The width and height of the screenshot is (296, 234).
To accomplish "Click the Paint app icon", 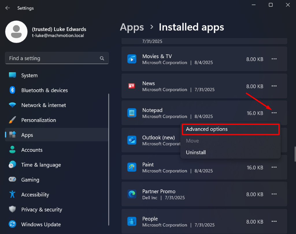I will pos(132,167).
